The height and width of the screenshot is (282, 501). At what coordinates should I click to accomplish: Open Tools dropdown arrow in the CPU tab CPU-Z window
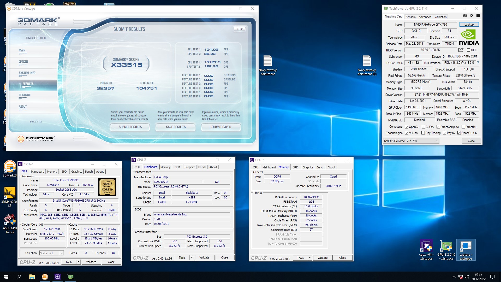coord(78,262)
